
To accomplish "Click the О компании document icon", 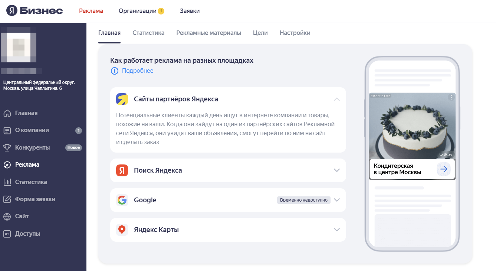I will pos(7,130).
